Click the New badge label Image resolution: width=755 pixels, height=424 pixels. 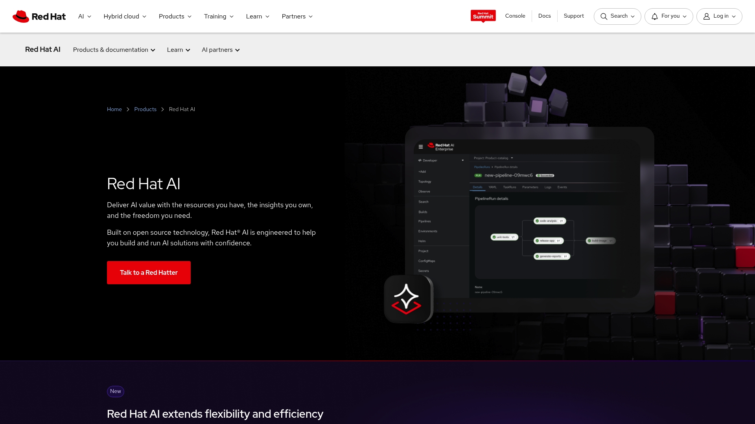click(x=115, y=391)
